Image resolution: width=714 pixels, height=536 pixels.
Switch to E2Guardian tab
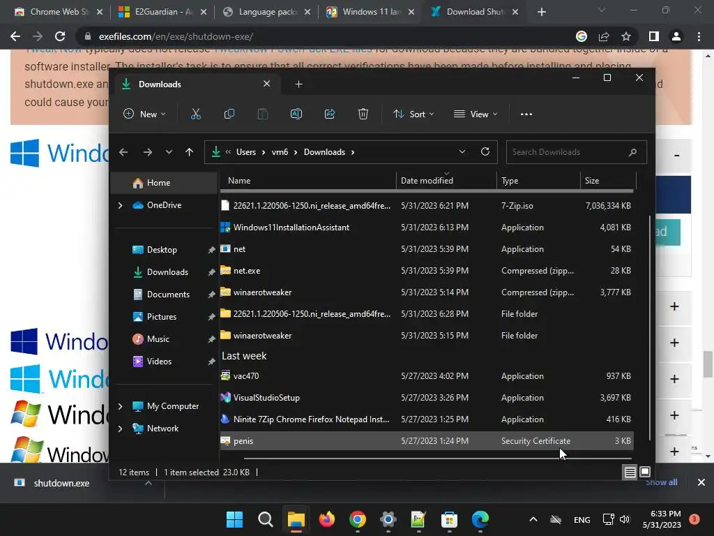point(162,12)
